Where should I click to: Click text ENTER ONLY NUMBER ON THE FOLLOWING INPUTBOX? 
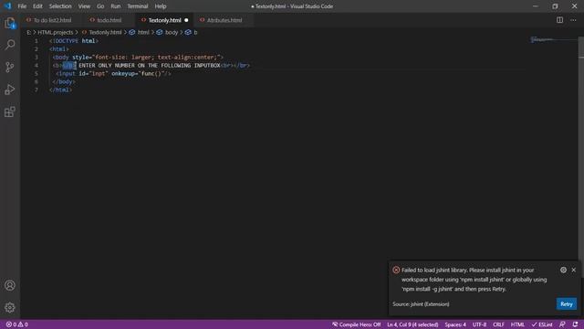coord(150,65)
